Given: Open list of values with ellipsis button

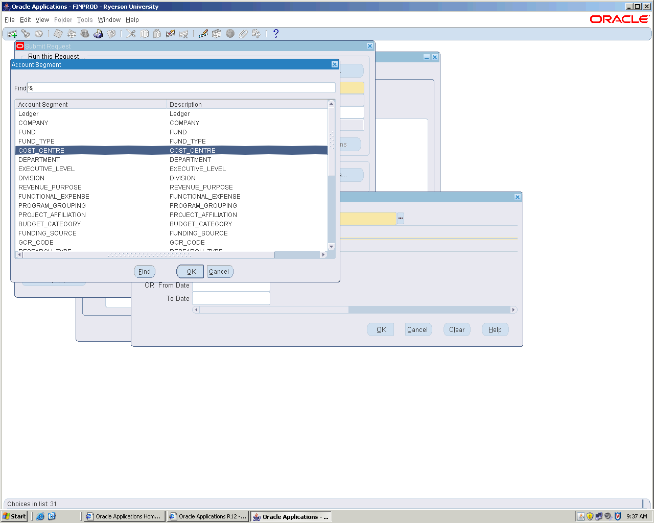Looking at the screenshot, I should click(x=401, y=218).
